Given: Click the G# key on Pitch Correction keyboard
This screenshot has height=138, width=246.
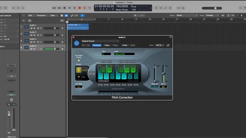Looking at the screenshot, I should (x=127, y=69).
